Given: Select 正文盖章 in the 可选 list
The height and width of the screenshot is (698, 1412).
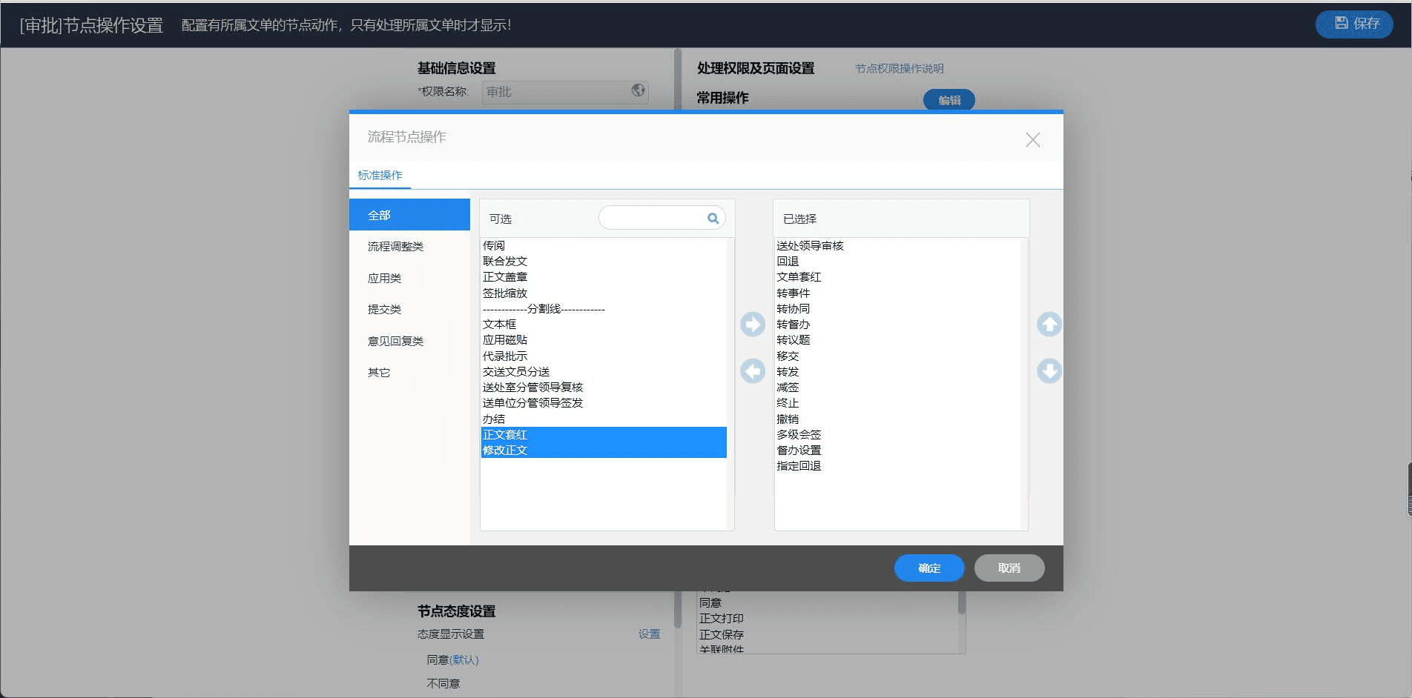Looking at the screenshot, I should [x=604, y=277].
